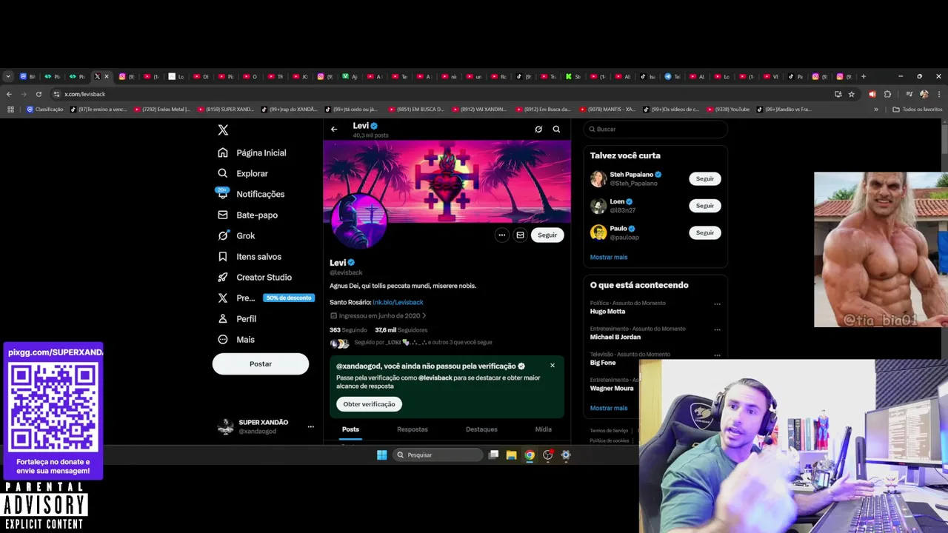The height and width of the screenshot is (533, 948).
Task: Dismiss the verification banner
Action: click(553, 365)
